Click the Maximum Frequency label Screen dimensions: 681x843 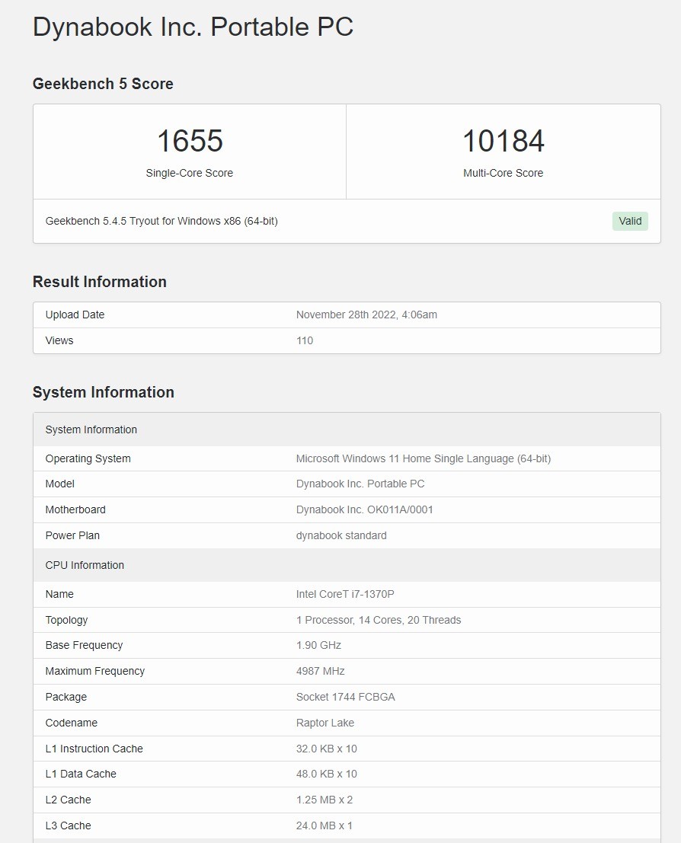click(94, 671)
